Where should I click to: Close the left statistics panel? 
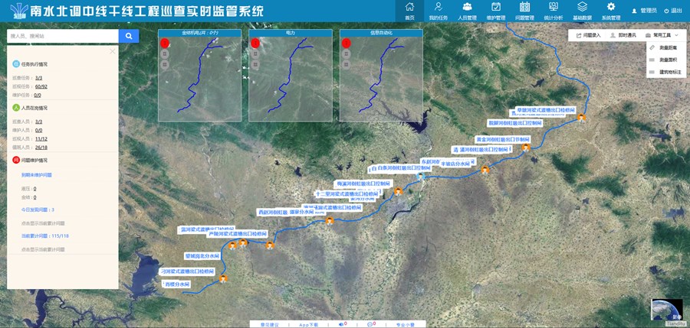(113, 51)
